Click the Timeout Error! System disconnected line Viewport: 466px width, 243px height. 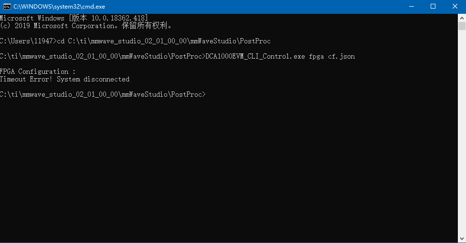65,79
